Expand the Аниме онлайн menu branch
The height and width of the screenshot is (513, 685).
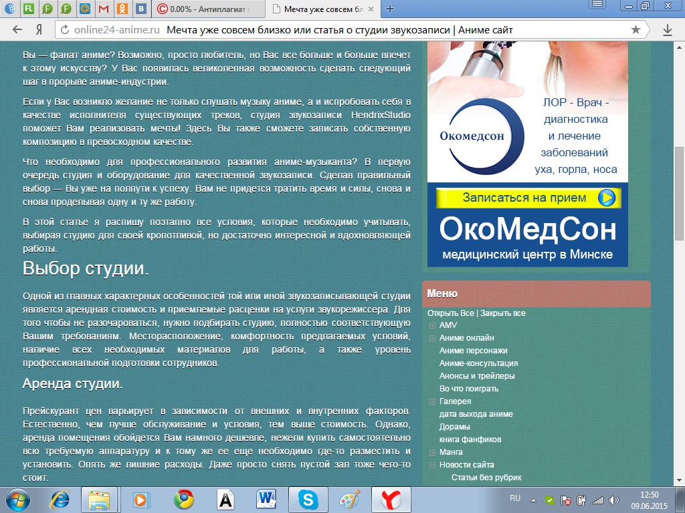432,338
